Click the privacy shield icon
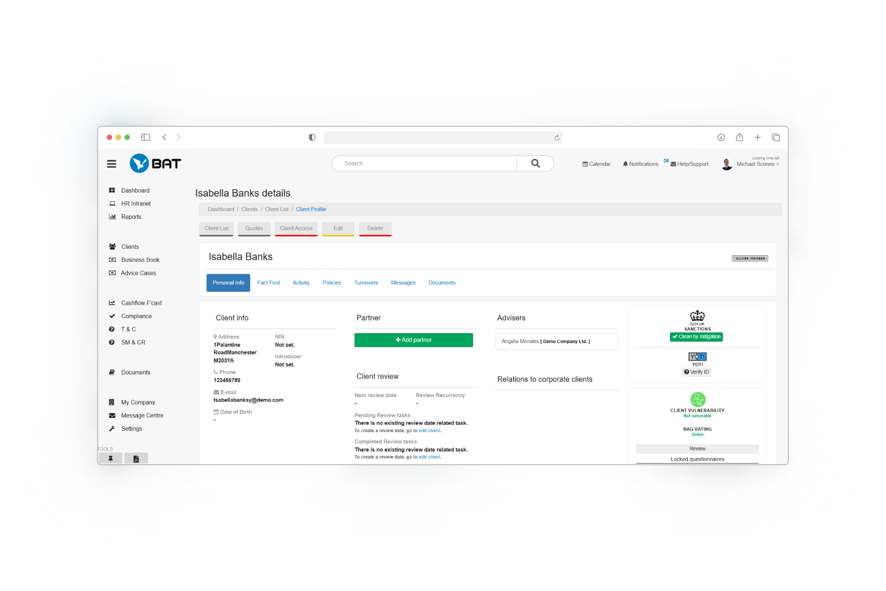This screenshot has height=591, width=886. pyautogui.click(x=312, y=138)
